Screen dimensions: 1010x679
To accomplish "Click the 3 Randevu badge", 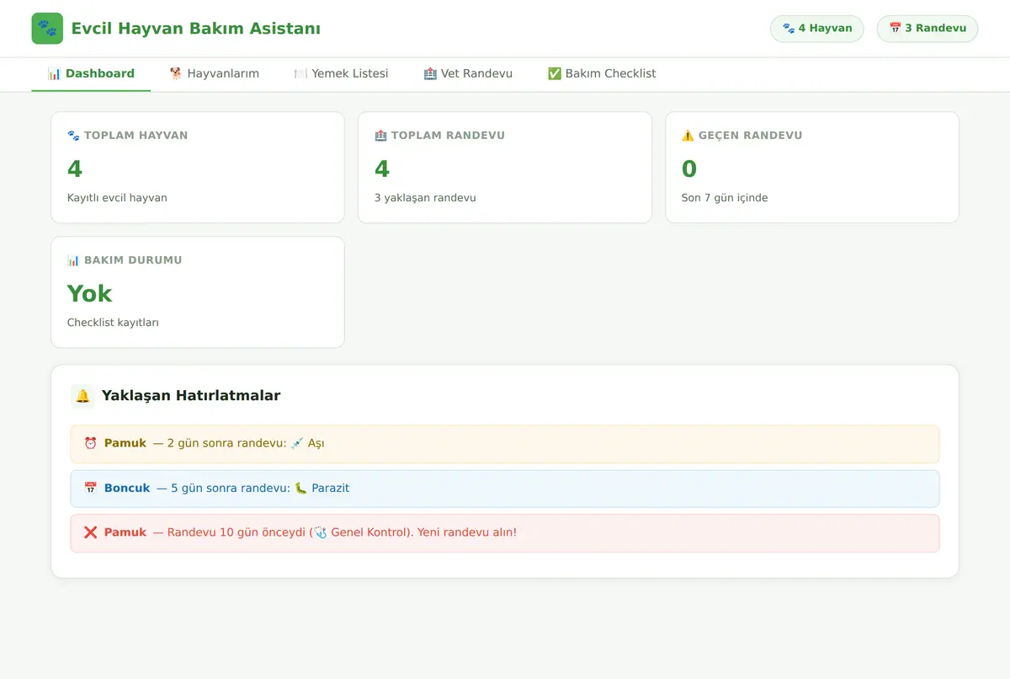I will coord(928,29).
